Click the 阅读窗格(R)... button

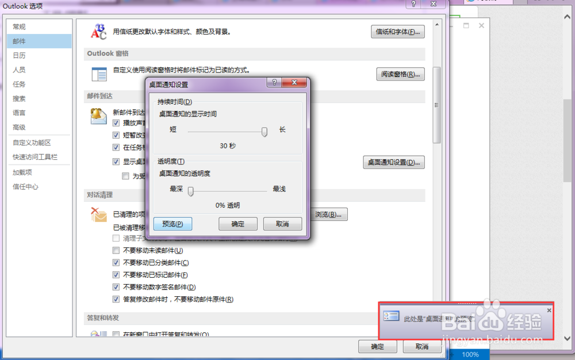point(400,74)
